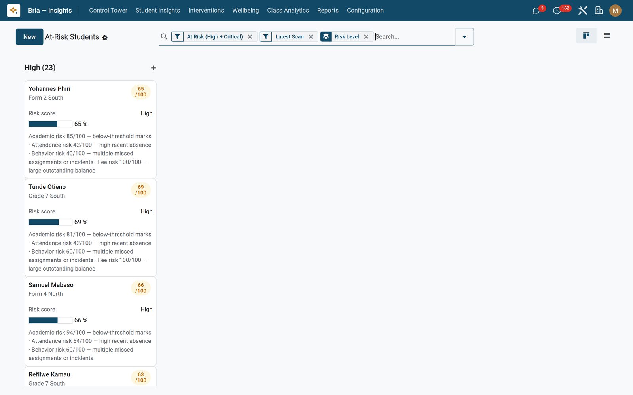
Task: Open Tunde Otieno's student card
Action: pyautogui.click(x=91, y=228)
